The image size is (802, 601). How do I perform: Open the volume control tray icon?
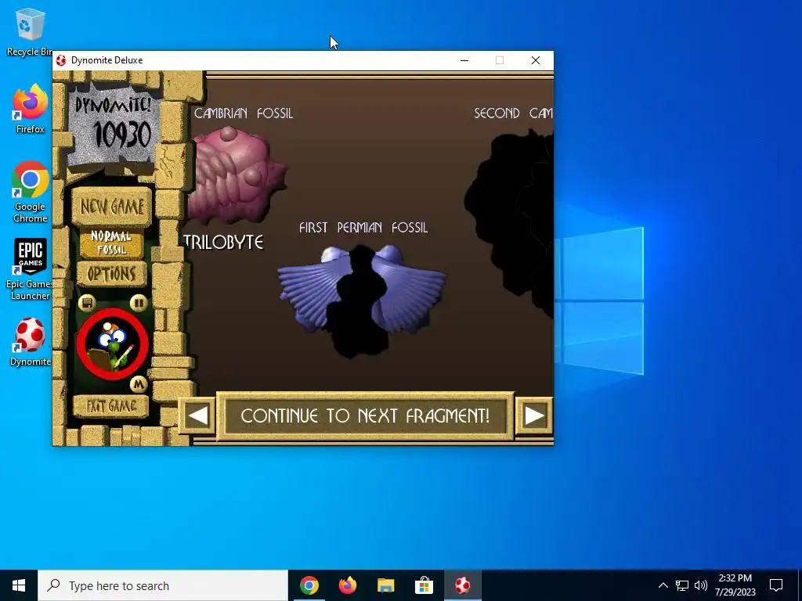[x=701, y=585]
